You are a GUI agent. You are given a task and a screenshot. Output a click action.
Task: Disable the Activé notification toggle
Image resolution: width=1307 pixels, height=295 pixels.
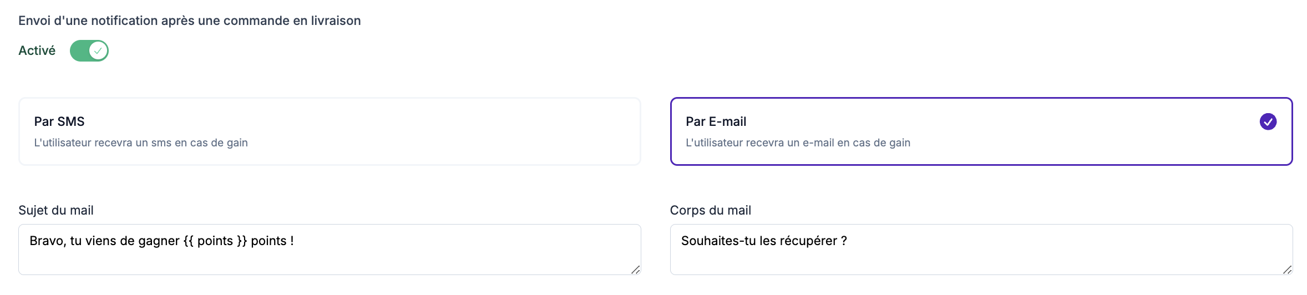click(x=89, y=50)
